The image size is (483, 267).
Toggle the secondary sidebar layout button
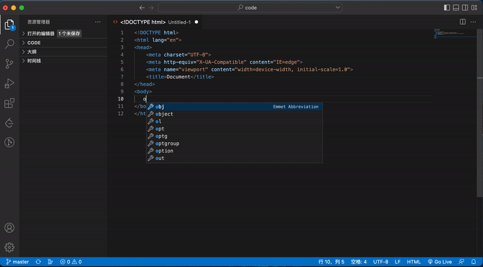coord(465,8)
